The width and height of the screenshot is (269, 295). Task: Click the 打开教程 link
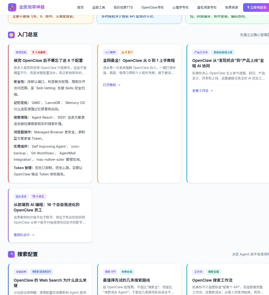(x=112, y=85)
